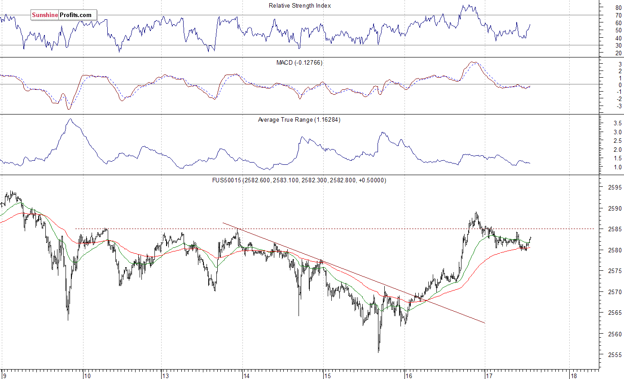
Task: Click date label 14 on time axis
Action: pyautogui.click(x=246, y=375)
